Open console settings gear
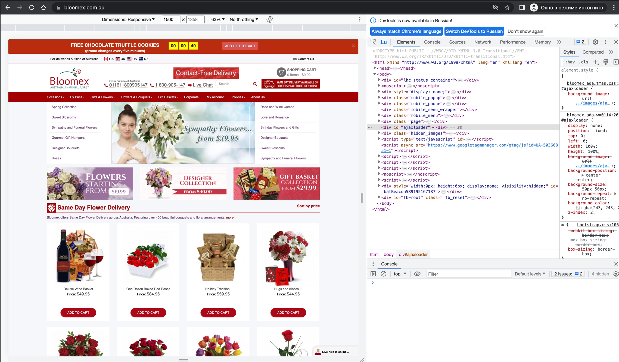This screenshot has height=362, width=619. (x=616, y=274)
